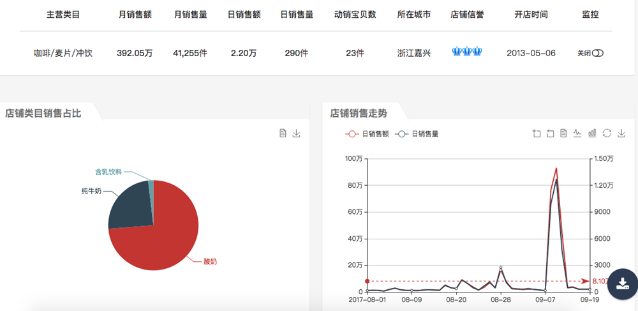Restore the sales trend chart
638x311 pixels.
(x=607, y=133)
